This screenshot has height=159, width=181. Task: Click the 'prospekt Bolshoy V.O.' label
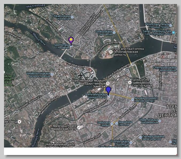pos(30,102)
